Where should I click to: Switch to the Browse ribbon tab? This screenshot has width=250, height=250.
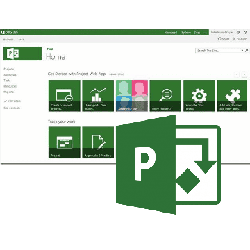pyautogui.click(x=8, y=40)
